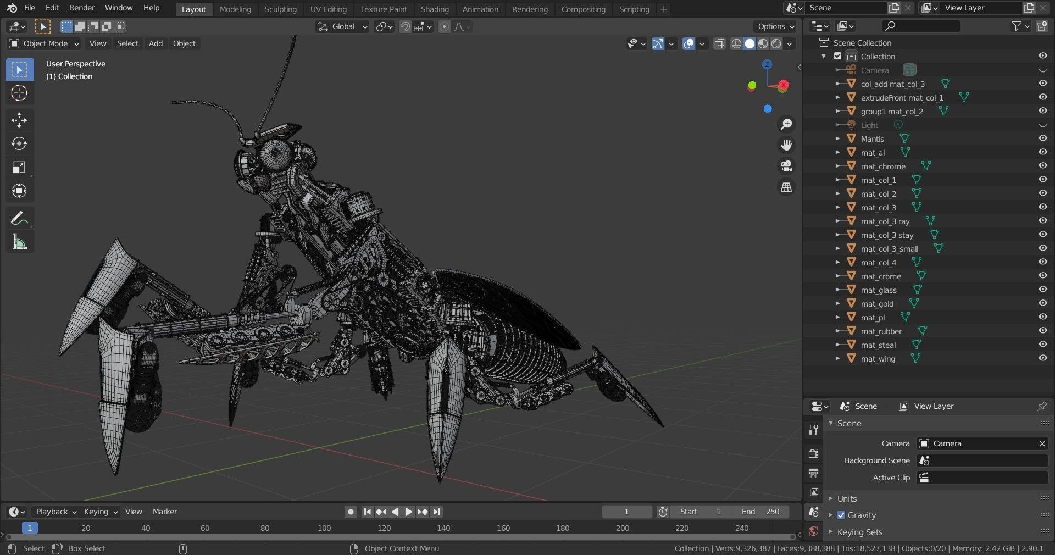This screenshot has height=555, width=1055.
Task: Clear the scene Camera field
Action: pyautogui.click(x=1042, y=444)
